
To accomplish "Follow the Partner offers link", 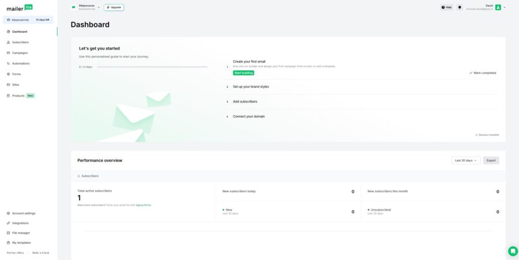I will coord(15,253).
